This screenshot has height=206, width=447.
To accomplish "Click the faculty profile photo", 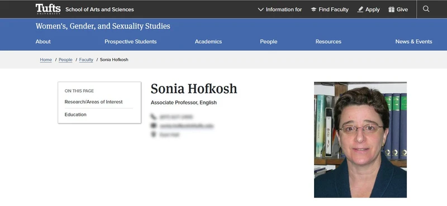I will point(360,140).
